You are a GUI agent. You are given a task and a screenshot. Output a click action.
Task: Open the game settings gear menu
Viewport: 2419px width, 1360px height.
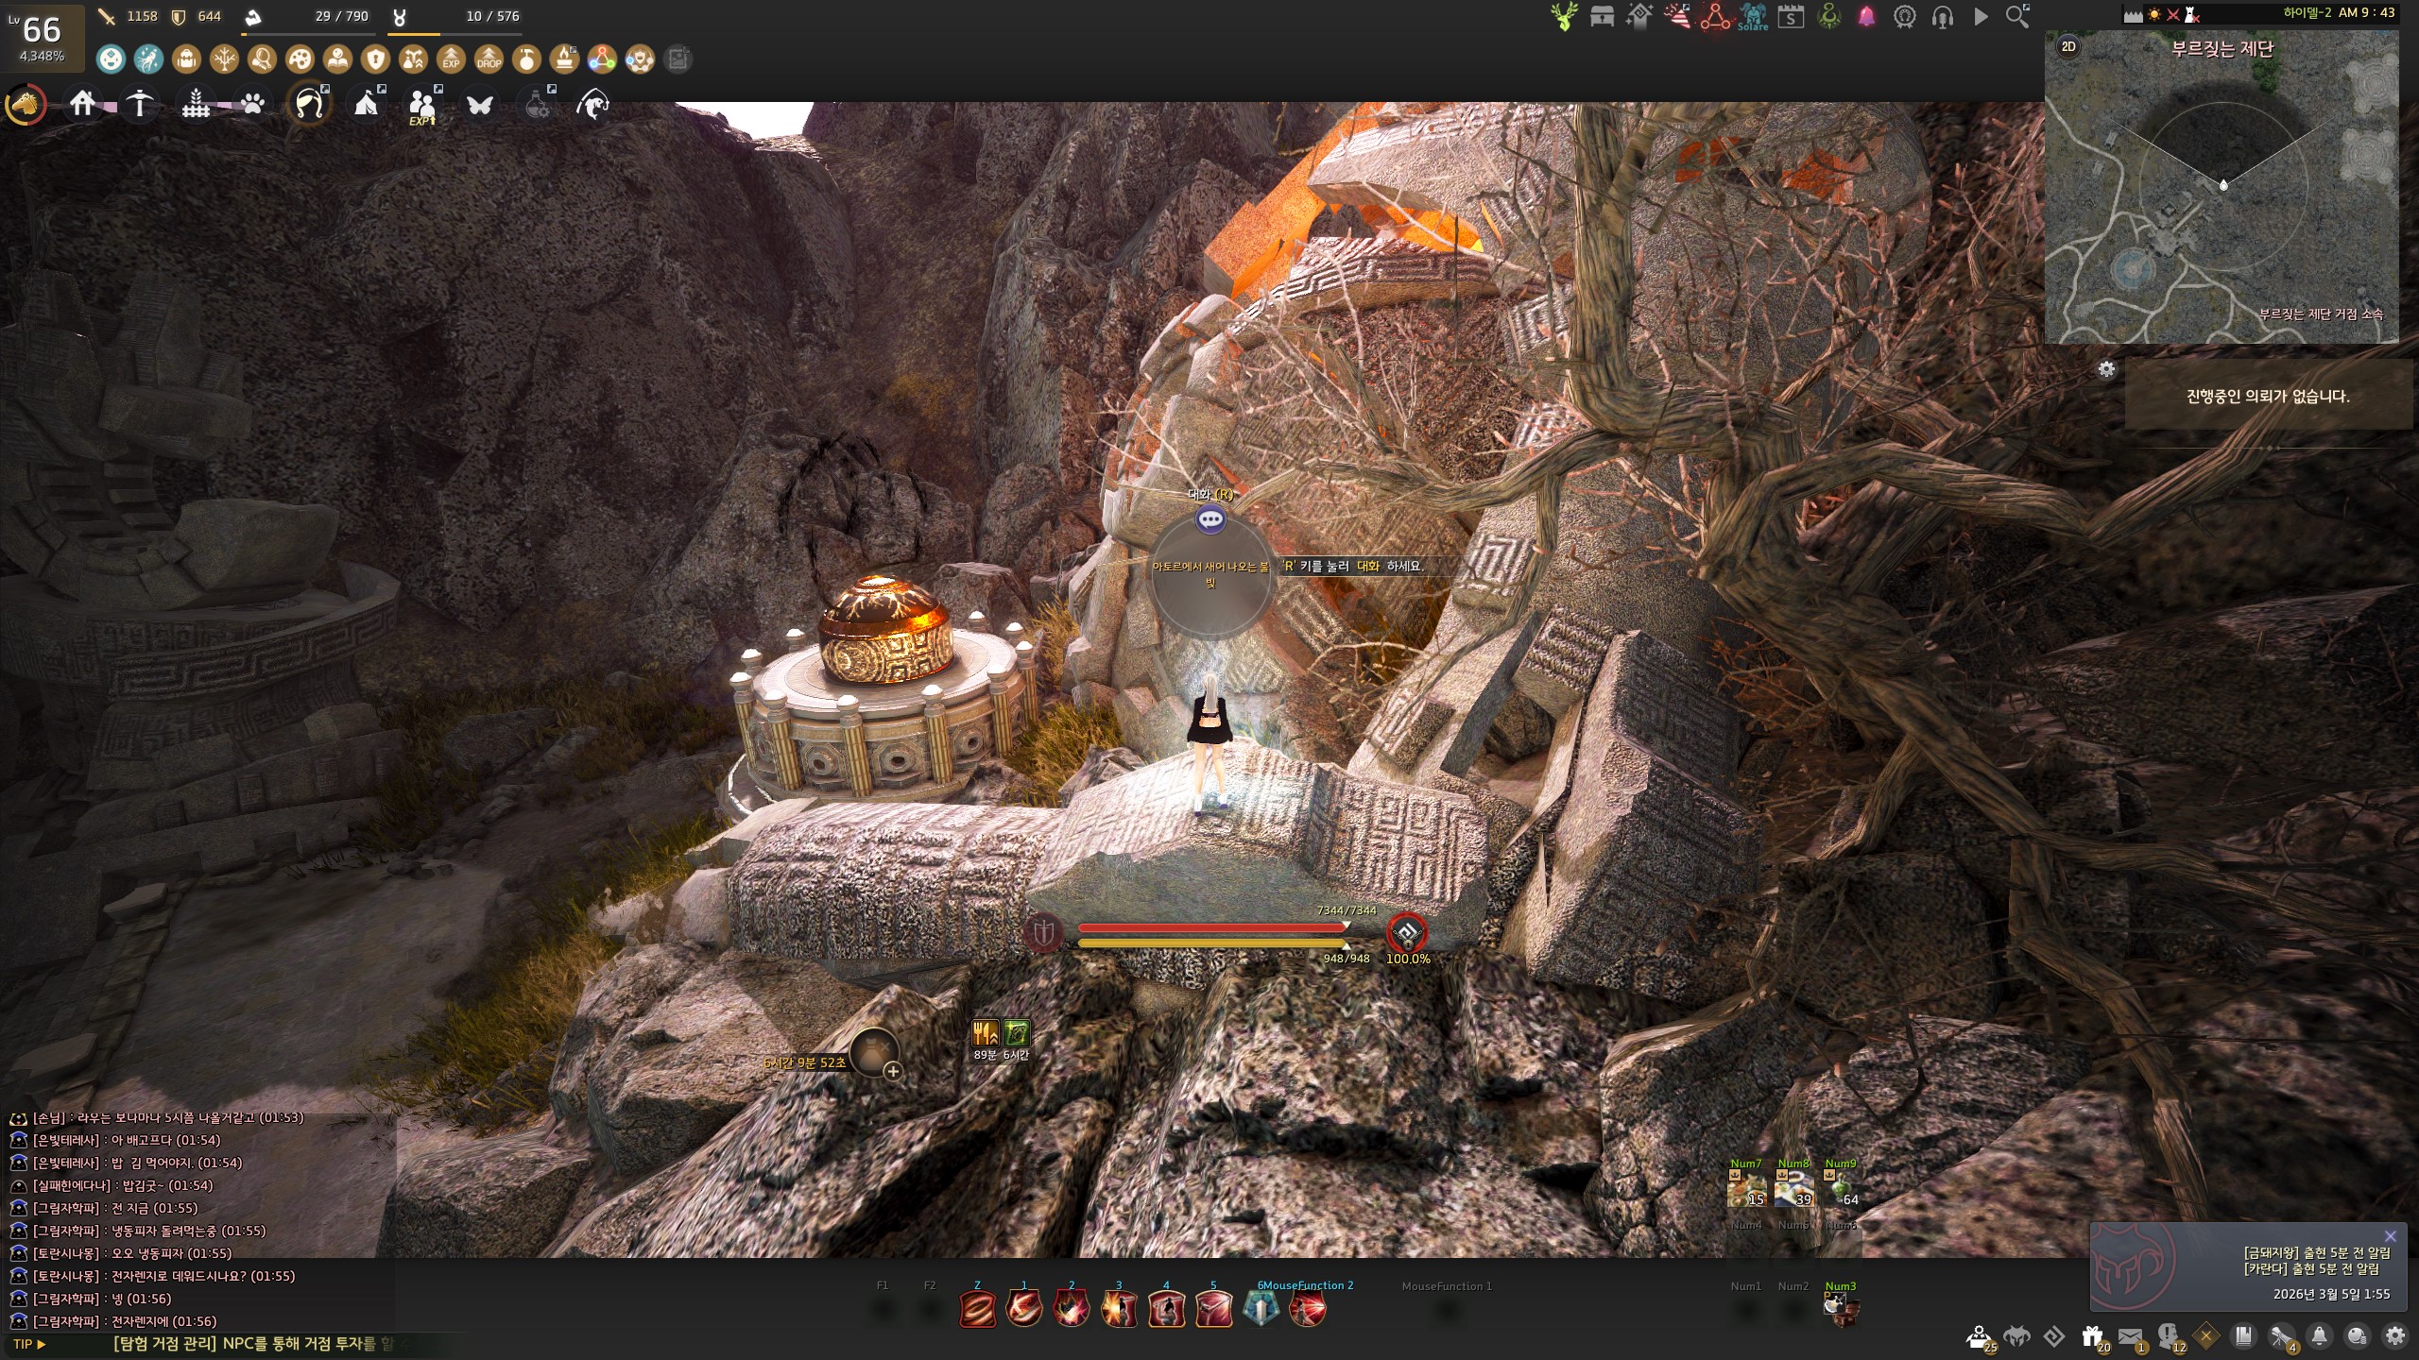coord(2394,1335)
